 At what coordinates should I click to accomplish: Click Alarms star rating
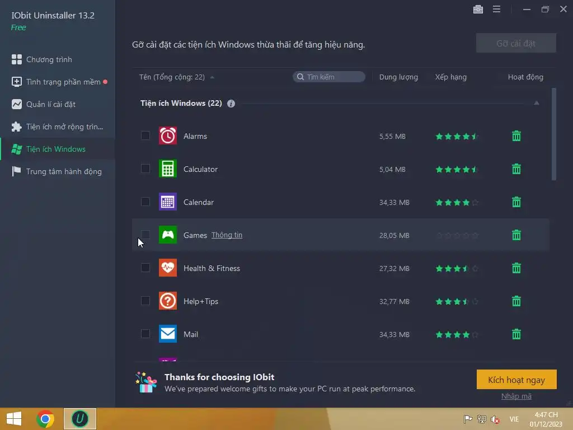457,137
